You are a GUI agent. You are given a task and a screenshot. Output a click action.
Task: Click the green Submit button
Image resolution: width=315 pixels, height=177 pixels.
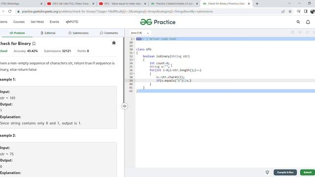point(307,172)
